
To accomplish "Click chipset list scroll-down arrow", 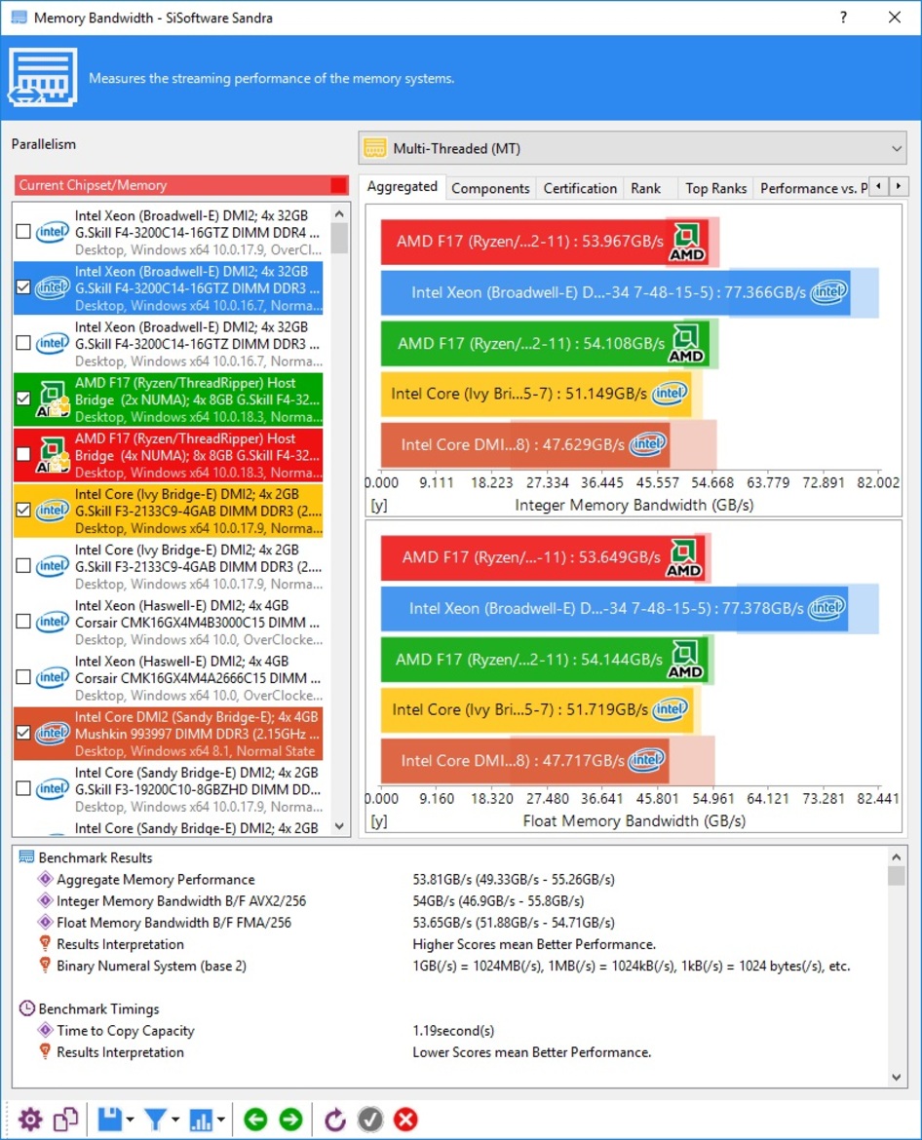I will (339, 826).
